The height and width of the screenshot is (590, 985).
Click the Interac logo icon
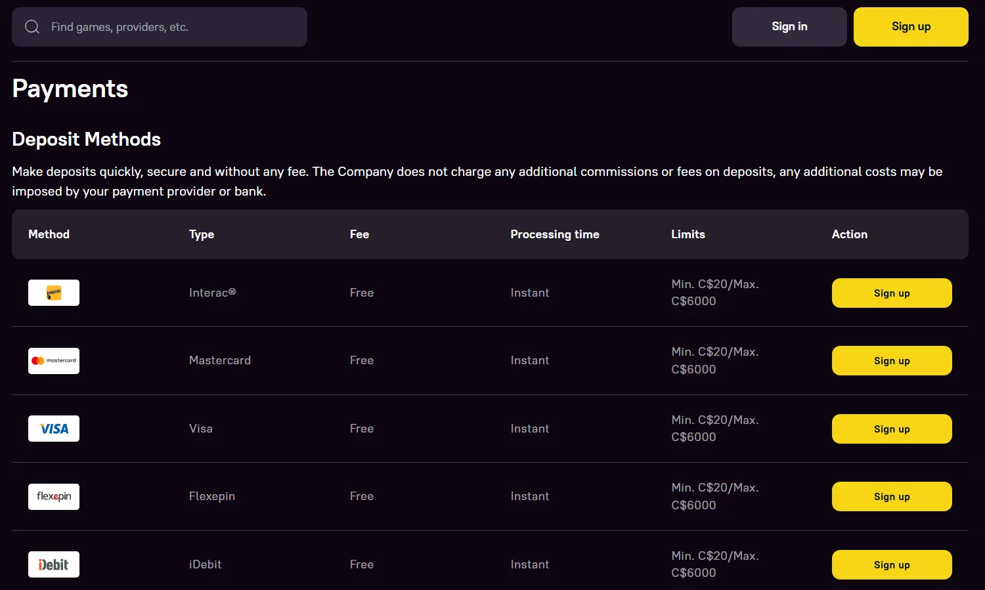[x=54, y=293]
